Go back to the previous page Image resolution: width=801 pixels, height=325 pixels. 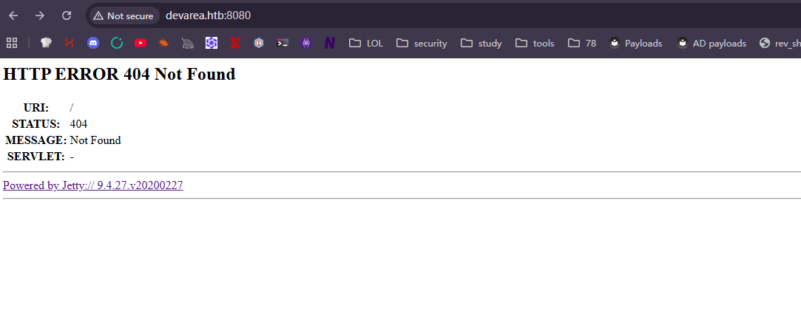tap(13, 16)
